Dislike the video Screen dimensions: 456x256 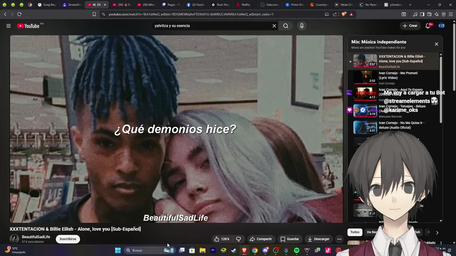tap(239, 239)
